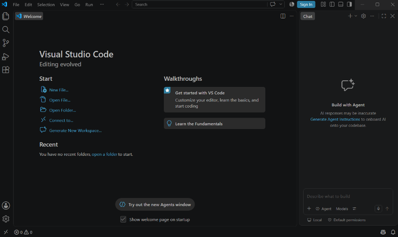This screenshot has height=237, width=398.
Task: Open Copilot status icon in status bar
Action: 383,232
